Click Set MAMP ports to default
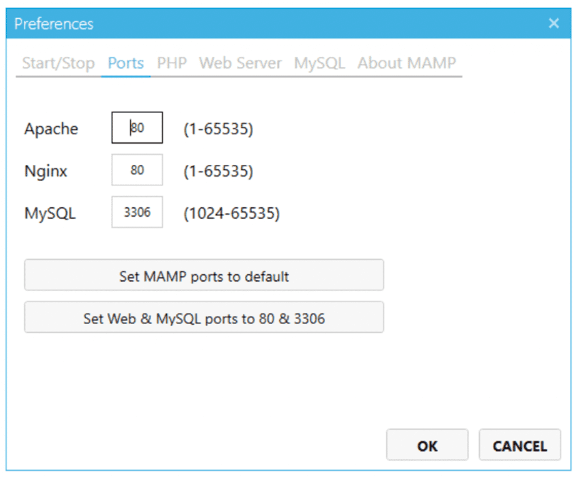This screenshot has height=479, width=578. [204, 275]
